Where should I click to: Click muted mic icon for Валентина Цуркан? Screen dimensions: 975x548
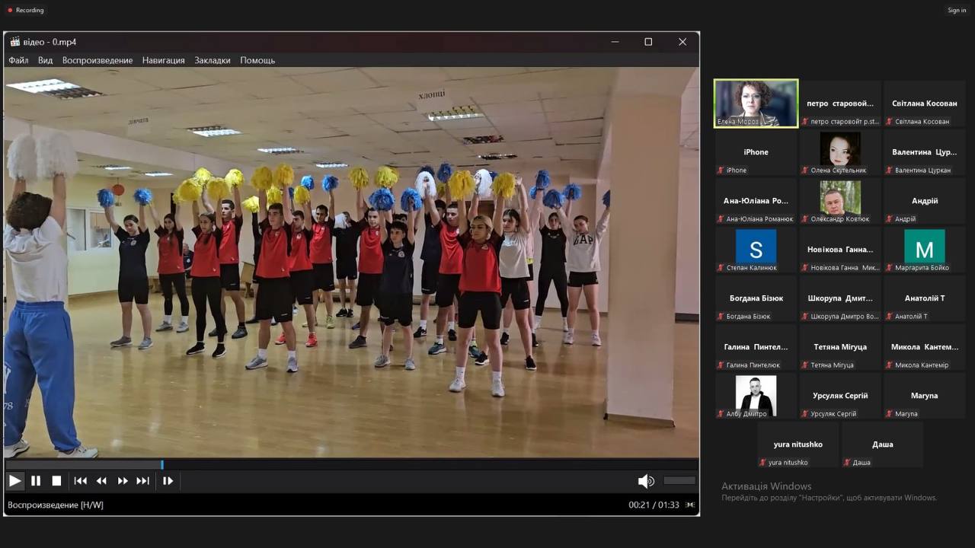[x=890, y=170]
